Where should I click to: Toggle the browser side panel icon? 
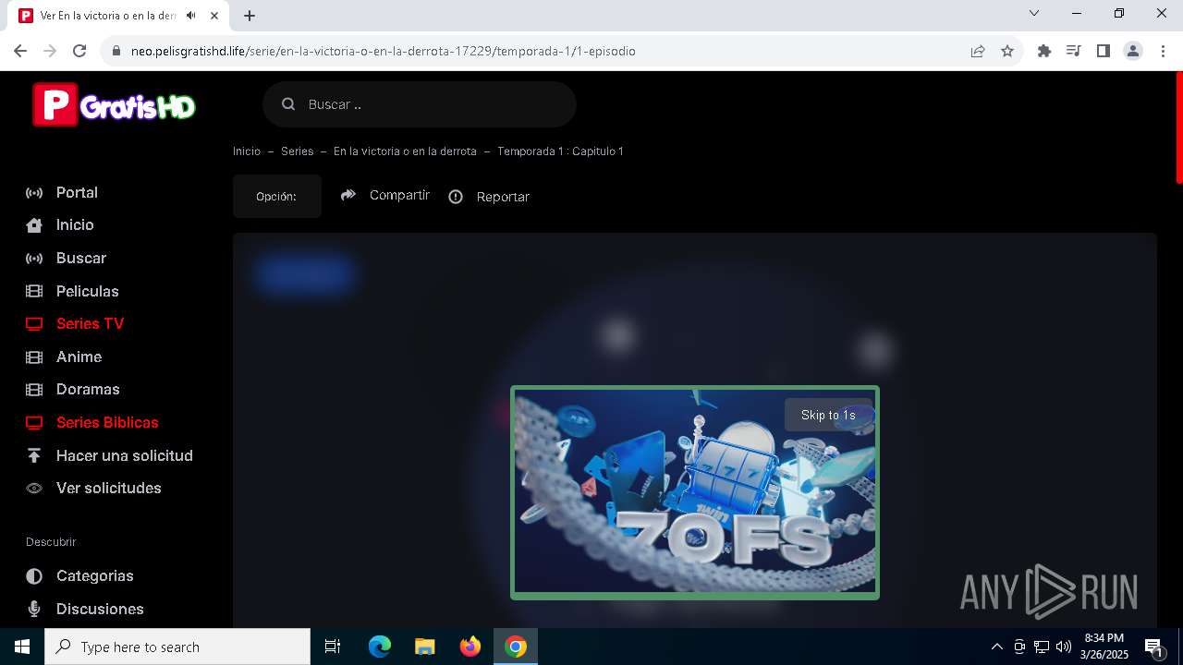point(1103,51)
